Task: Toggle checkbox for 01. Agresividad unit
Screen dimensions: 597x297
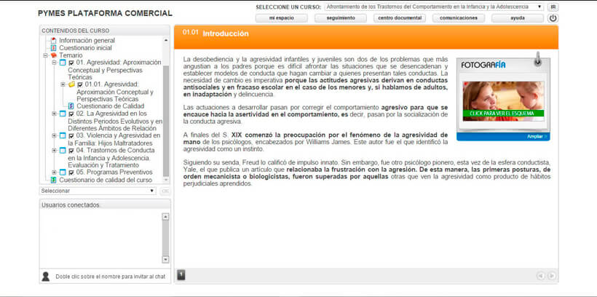Action: (x=71, y=63)
